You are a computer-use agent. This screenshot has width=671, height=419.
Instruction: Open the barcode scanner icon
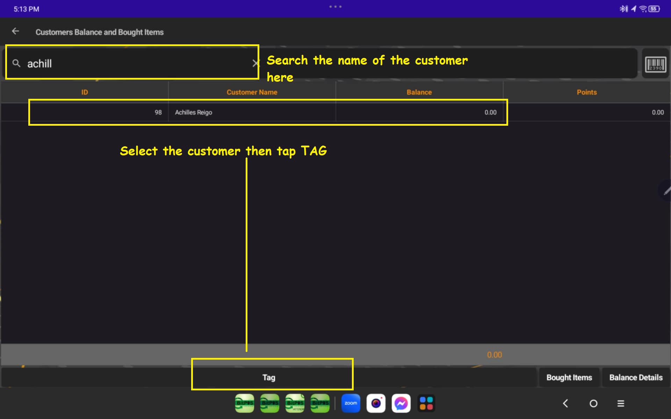pyautogui.click(x=655, y=64)
